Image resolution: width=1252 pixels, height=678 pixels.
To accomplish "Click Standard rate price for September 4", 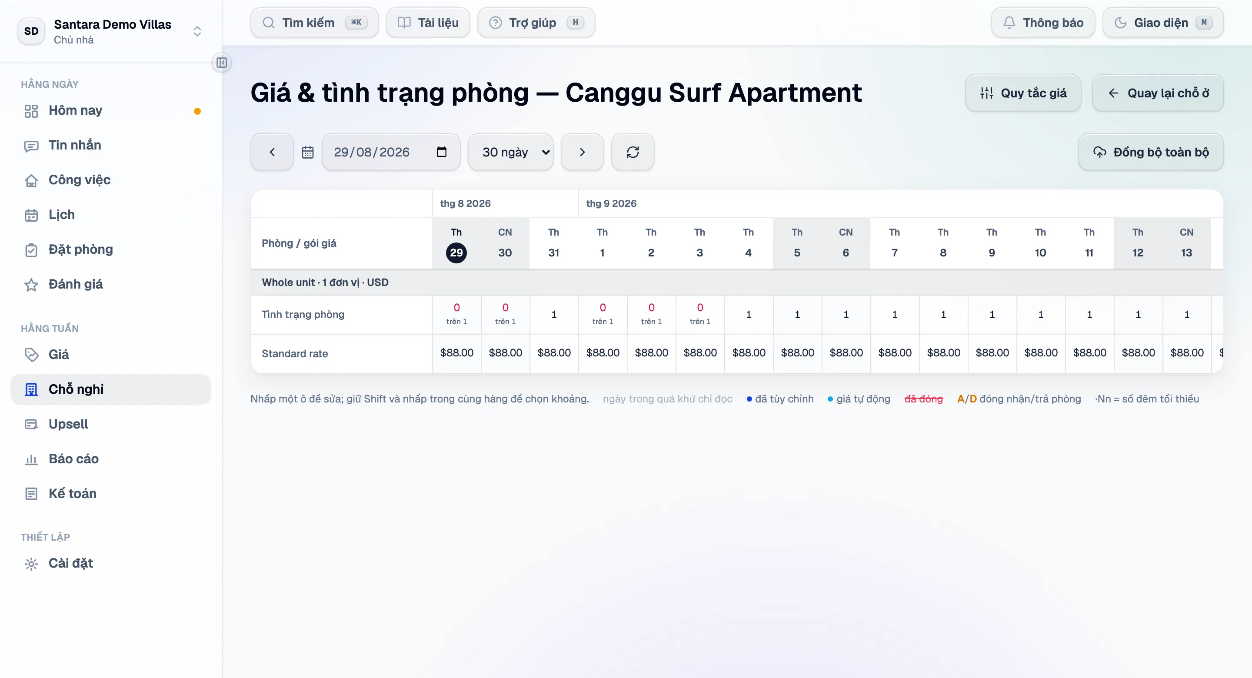I will [x=749, y=353].
